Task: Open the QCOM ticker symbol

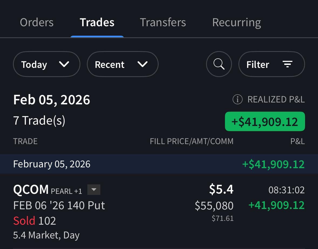Action: pos(31,190)
